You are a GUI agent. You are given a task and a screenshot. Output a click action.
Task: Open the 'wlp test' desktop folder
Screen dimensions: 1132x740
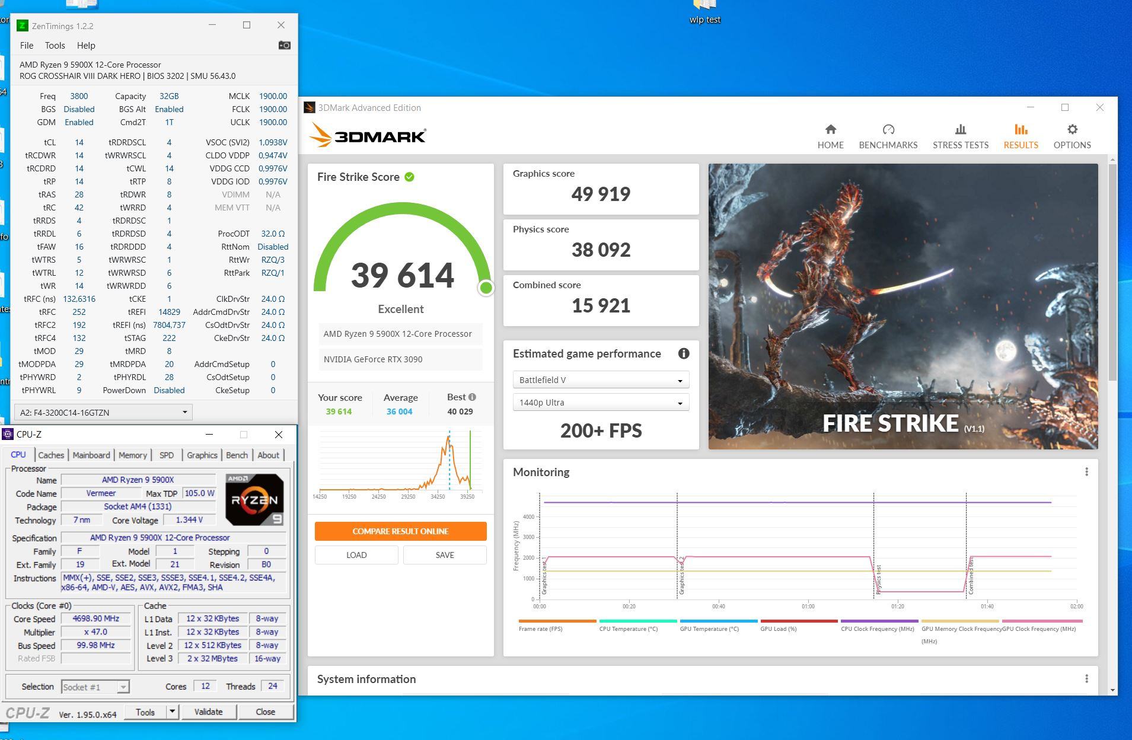[x=705, y=12]
